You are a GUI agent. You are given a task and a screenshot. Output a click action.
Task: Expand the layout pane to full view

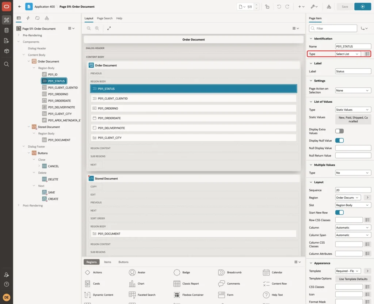(109, 28)
